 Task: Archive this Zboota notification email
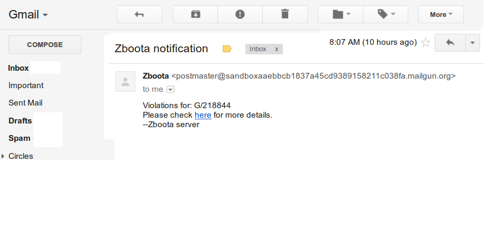pyautogui.click(x=196, y=14)
